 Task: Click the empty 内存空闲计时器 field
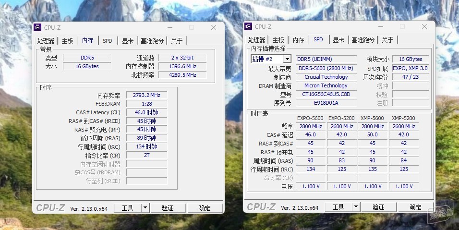click(x=146, y=164)
